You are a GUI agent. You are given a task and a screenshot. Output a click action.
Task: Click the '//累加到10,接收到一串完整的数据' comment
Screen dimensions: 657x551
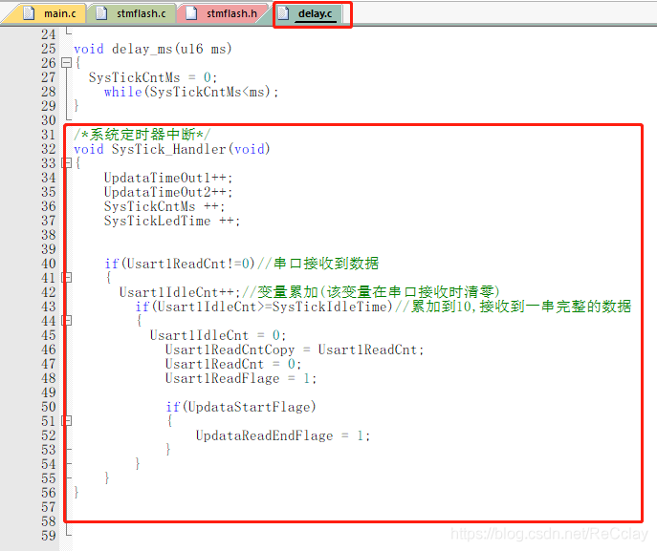point(514,307)
